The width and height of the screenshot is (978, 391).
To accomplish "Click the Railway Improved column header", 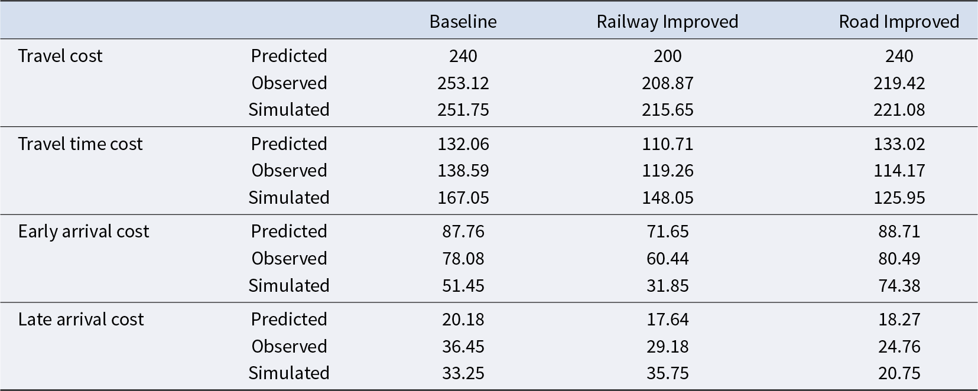I will pyautogui.click(x=667, y=22).
